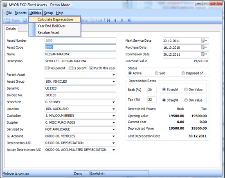Click the Last Depreciation Date 30.12.2011 value

[x=197, y=136]
